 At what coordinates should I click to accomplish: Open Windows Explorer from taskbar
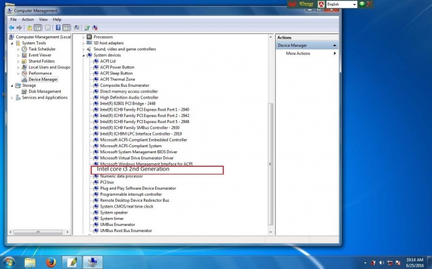(30, 262)
